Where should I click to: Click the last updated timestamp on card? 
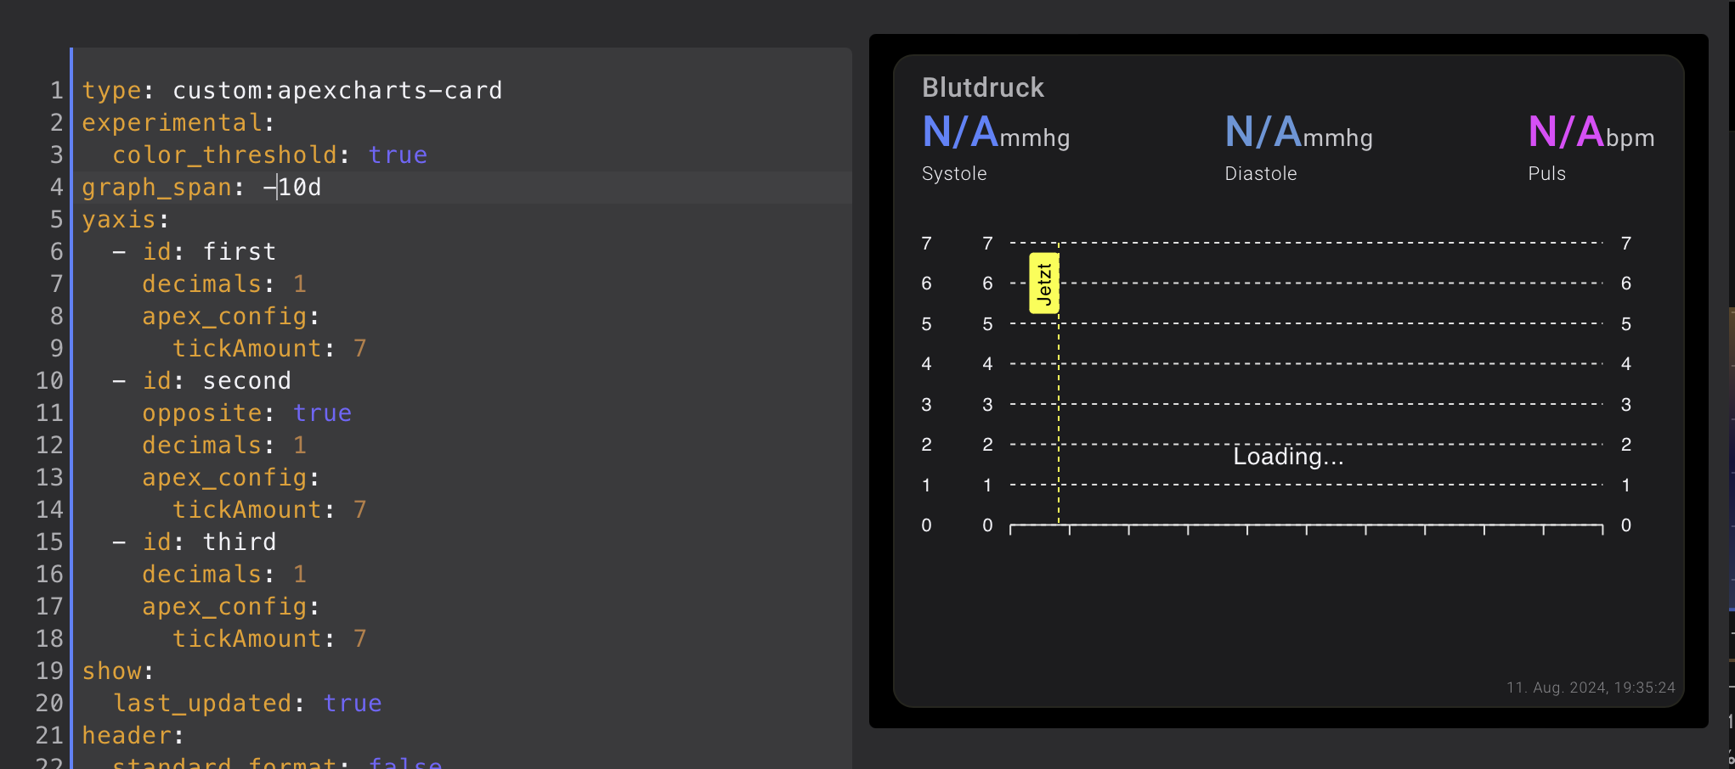1590,688
